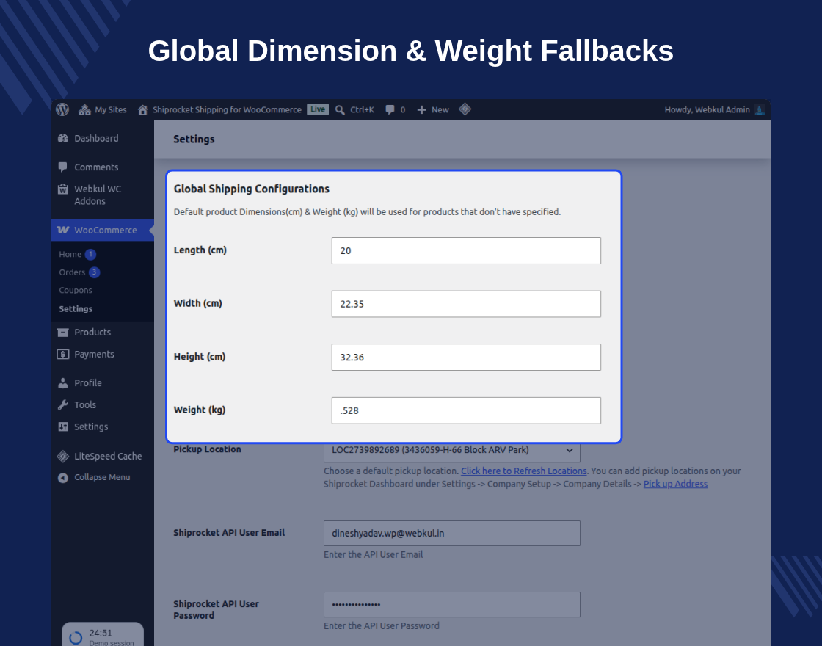Collapse the sidebar menu
The height and width of the screenshot is (646, 822).
(102, 477)
